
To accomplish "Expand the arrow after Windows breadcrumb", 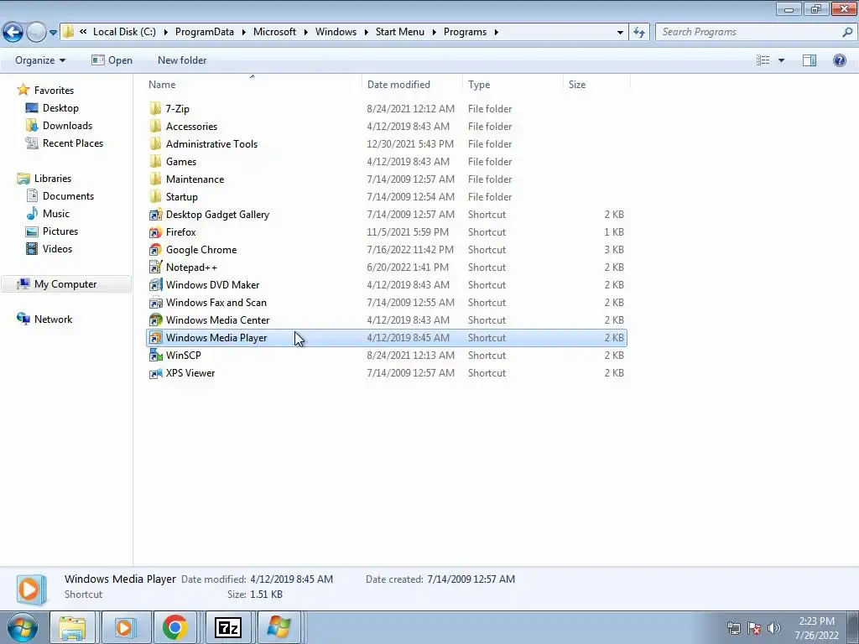I will [366, 33].
